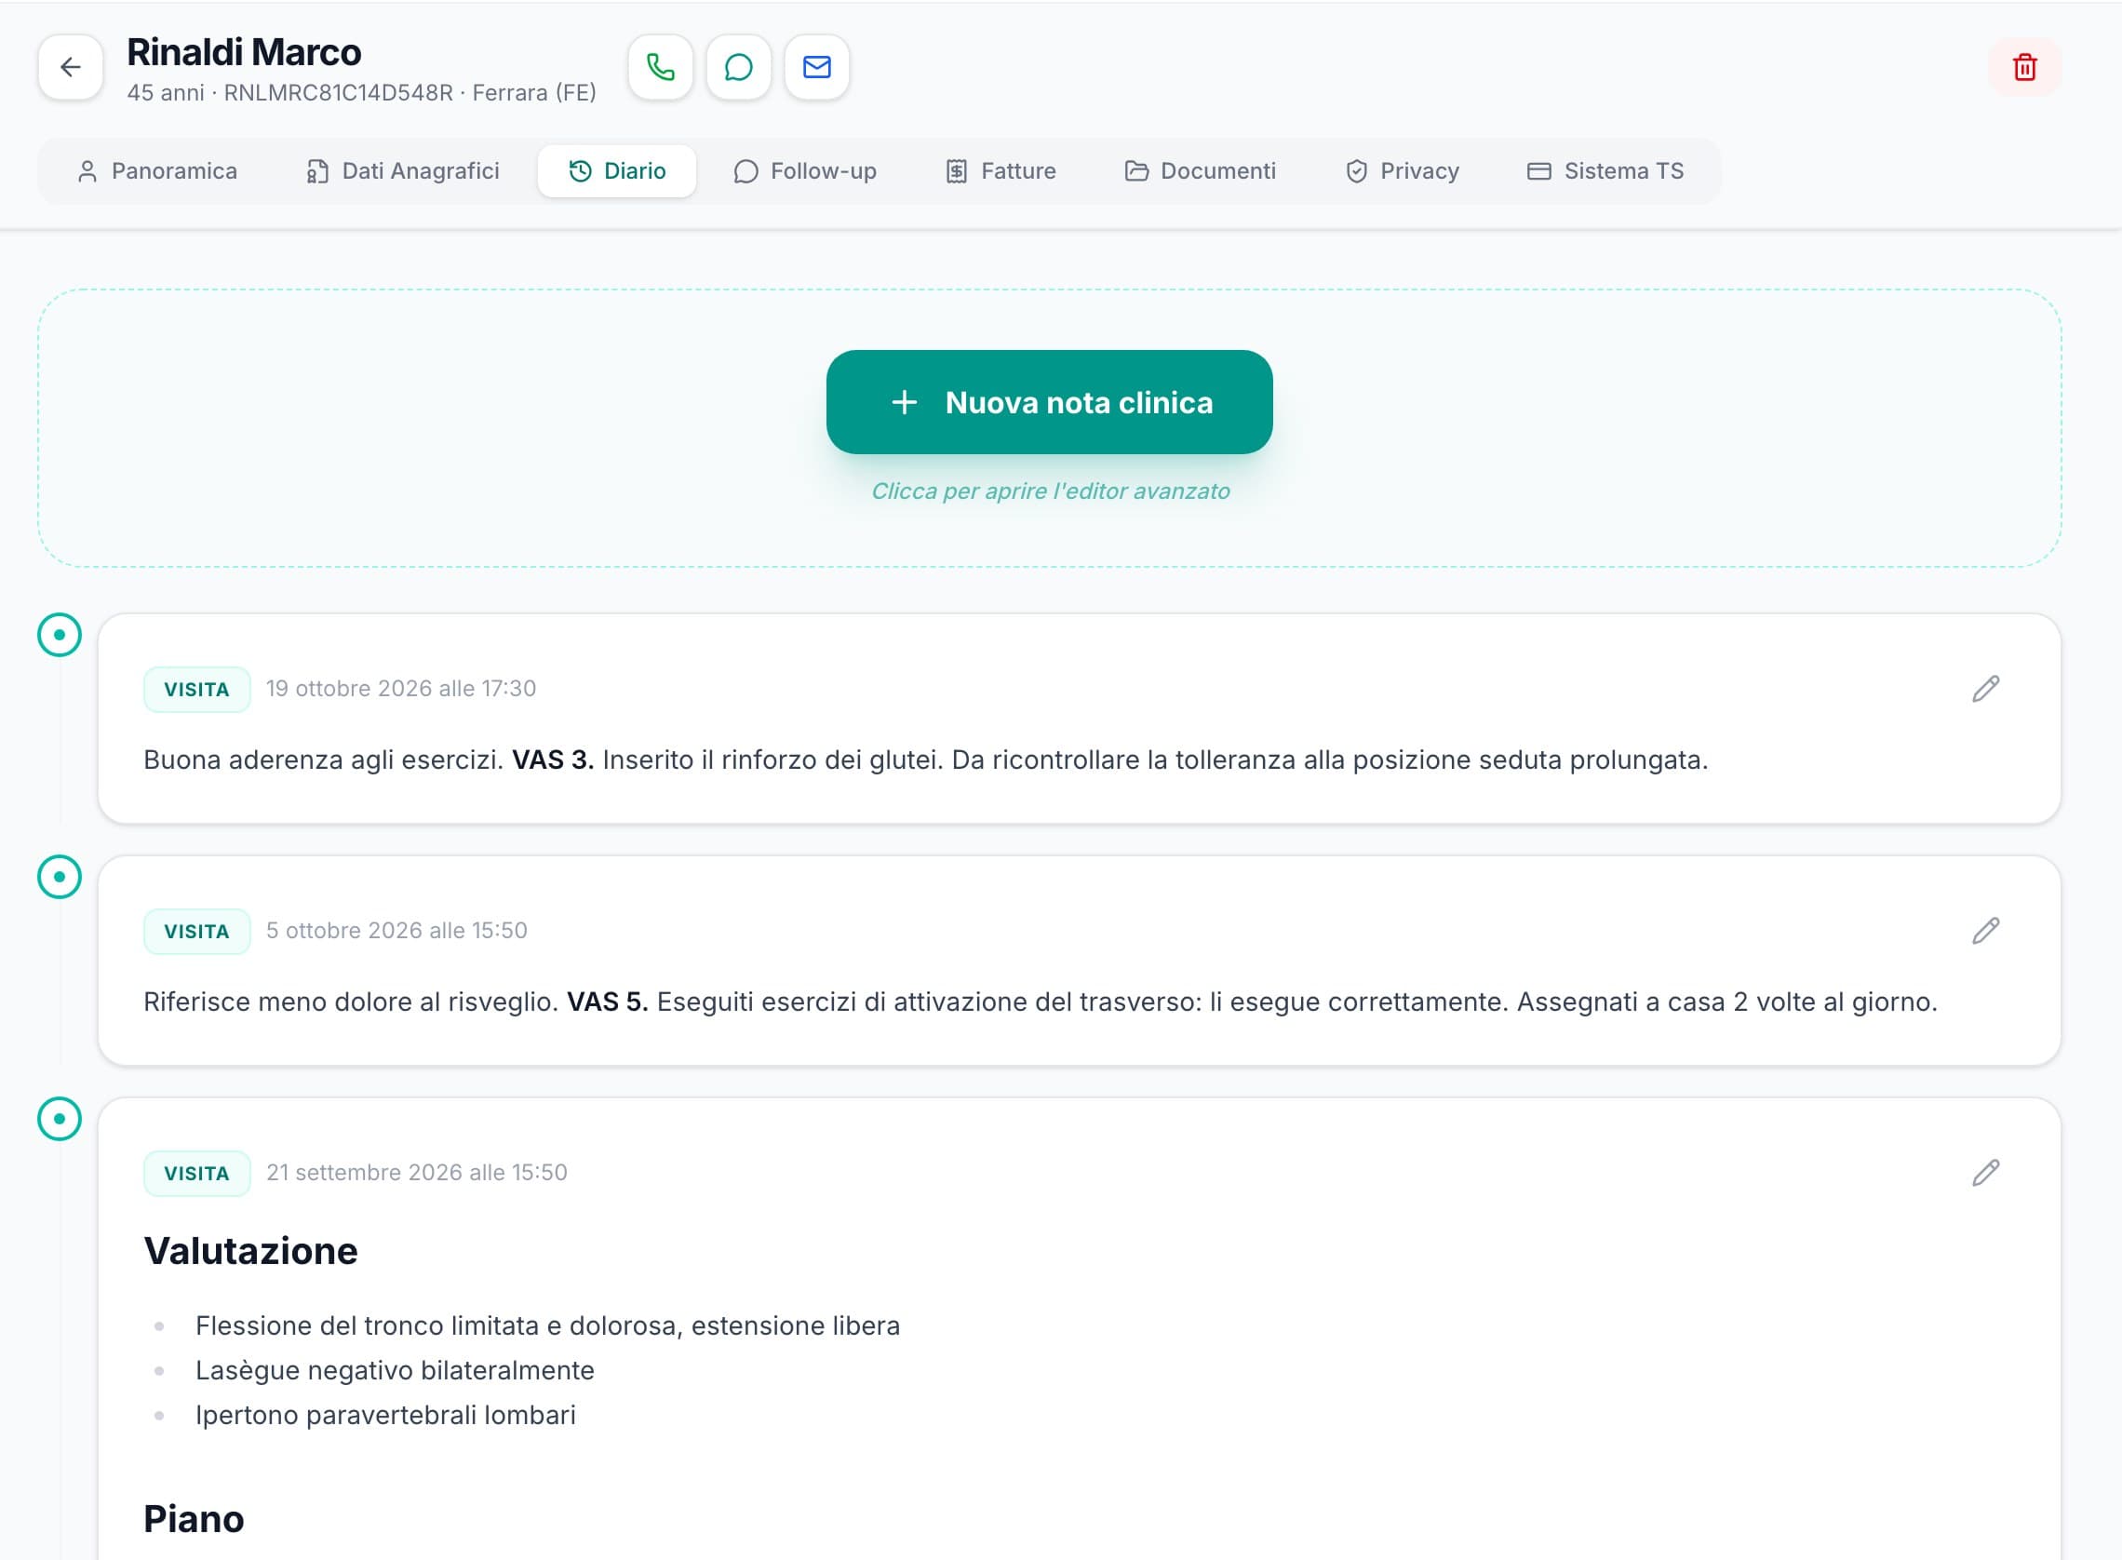This screenshot has width=2122, height=1560.
Task: Open chat with the speech bubble icon
Action: point(739,67)
